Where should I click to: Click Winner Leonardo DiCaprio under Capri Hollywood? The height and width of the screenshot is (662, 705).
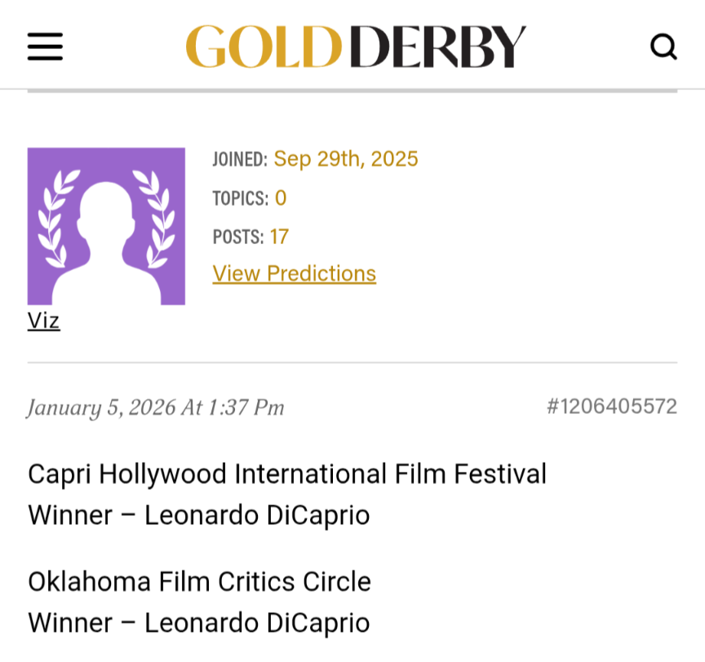pyautogui.click(x=198, y=515)
